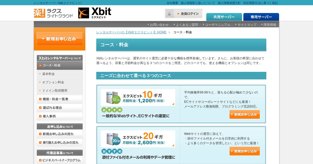Select ドメイン取得費用 sidebar item

point(60,91)
